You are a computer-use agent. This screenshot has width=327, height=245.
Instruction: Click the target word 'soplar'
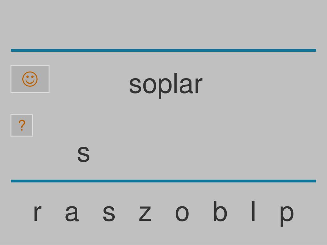tap(166, 85)
